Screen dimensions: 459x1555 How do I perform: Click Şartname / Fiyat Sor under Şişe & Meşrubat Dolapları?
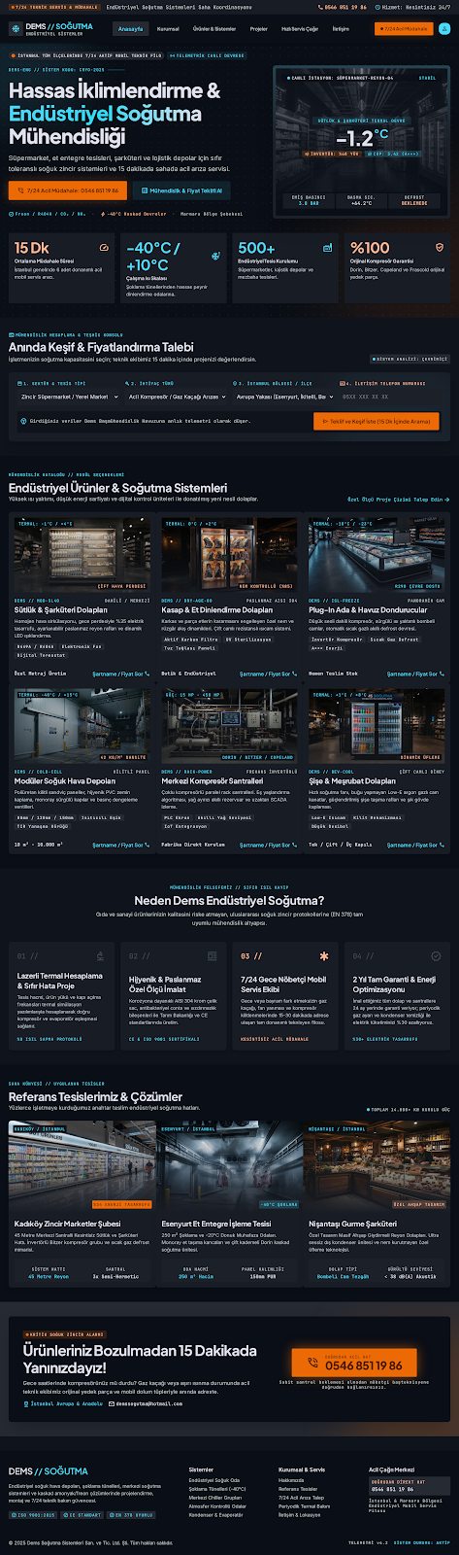point(416,845)
